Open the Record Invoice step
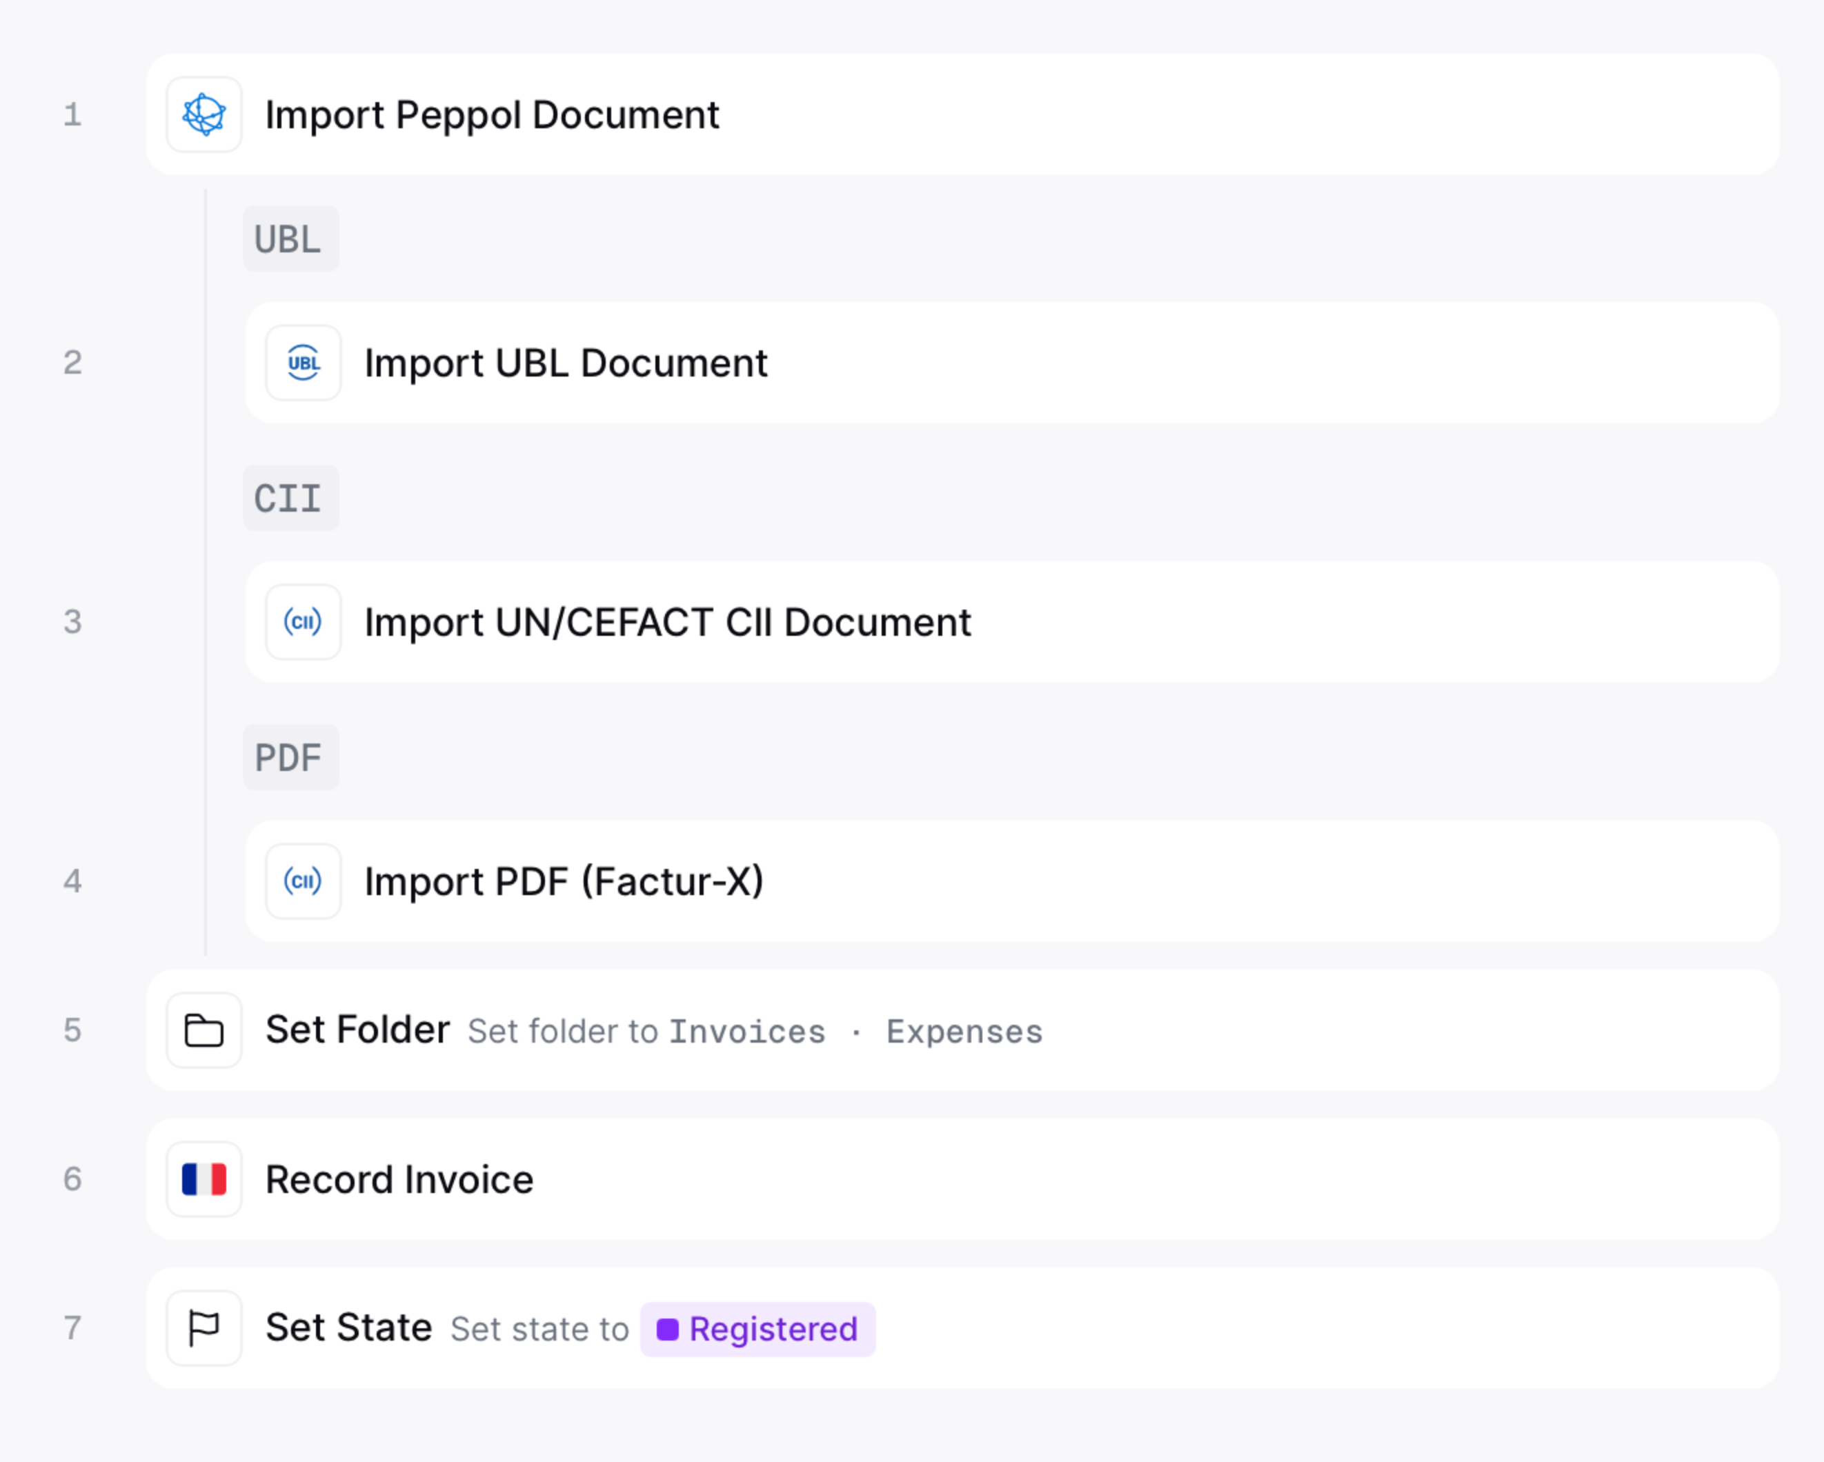This screenshot has width=1824, height=1462. [963, 1179]
